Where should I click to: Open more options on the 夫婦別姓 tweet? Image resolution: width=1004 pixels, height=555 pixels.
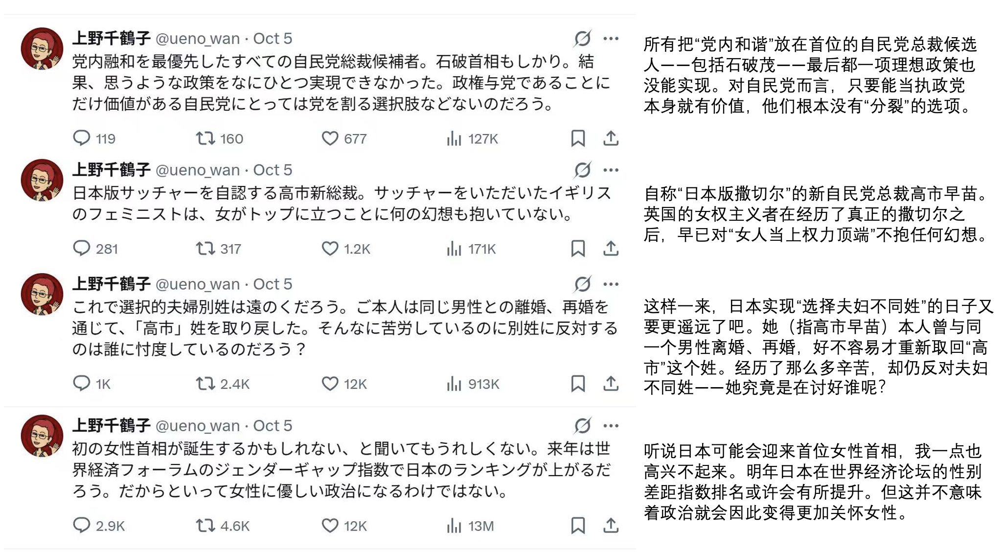pos(611,284)
